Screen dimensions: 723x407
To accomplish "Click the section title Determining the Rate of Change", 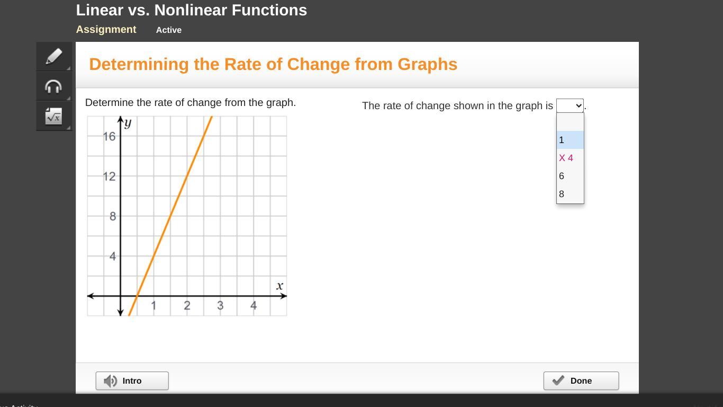I will pyautogui.click(x=273, y=64).
